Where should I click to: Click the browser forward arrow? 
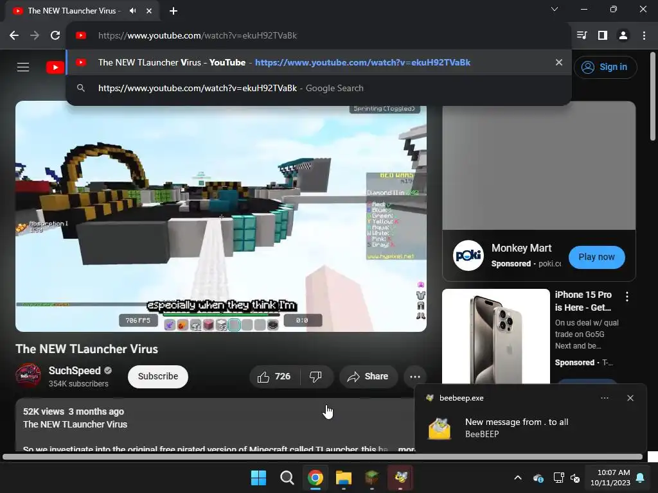coord(35,36)
